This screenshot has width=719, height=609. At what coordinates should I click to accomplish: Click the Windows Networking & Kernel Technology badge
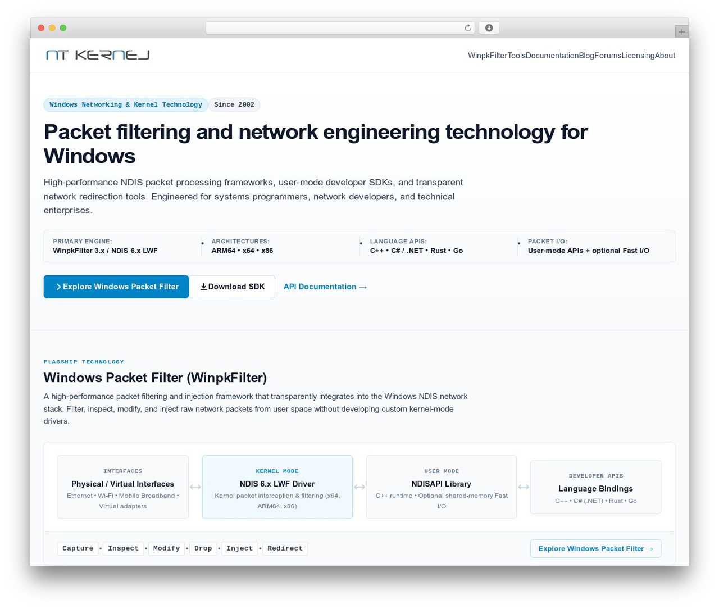[x=126, y=104]
